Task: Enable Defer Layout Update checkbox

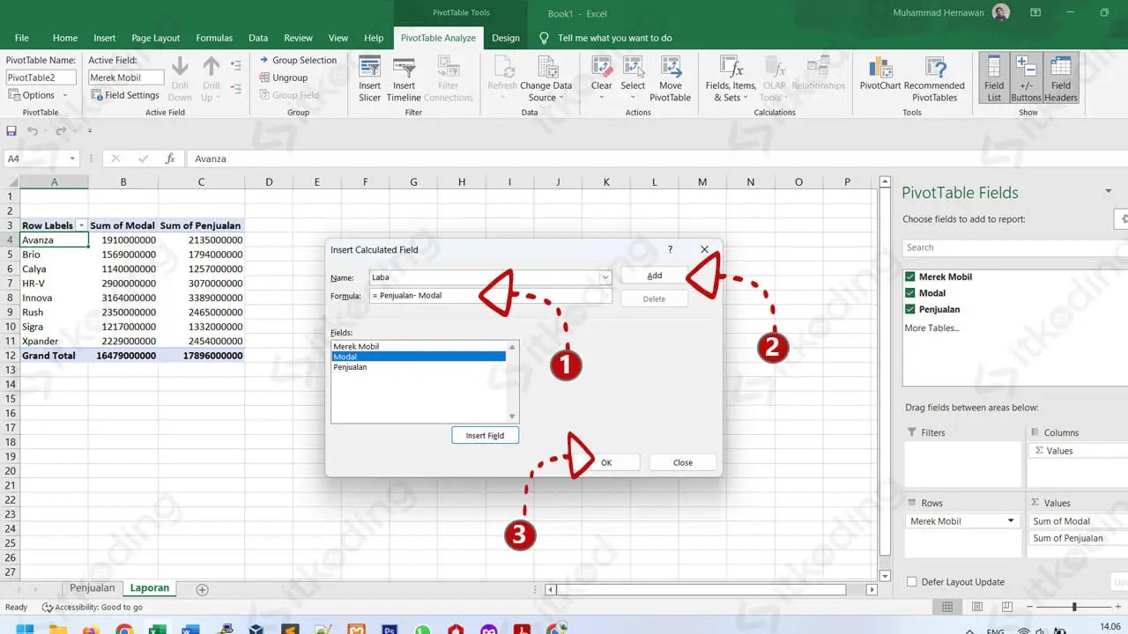Action: 912,582
